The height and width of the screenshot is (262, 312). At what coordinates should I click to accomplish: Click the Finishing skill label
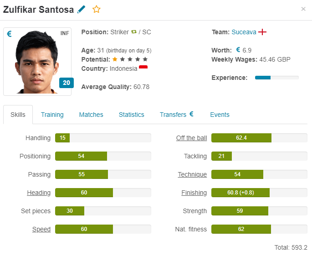194,193
